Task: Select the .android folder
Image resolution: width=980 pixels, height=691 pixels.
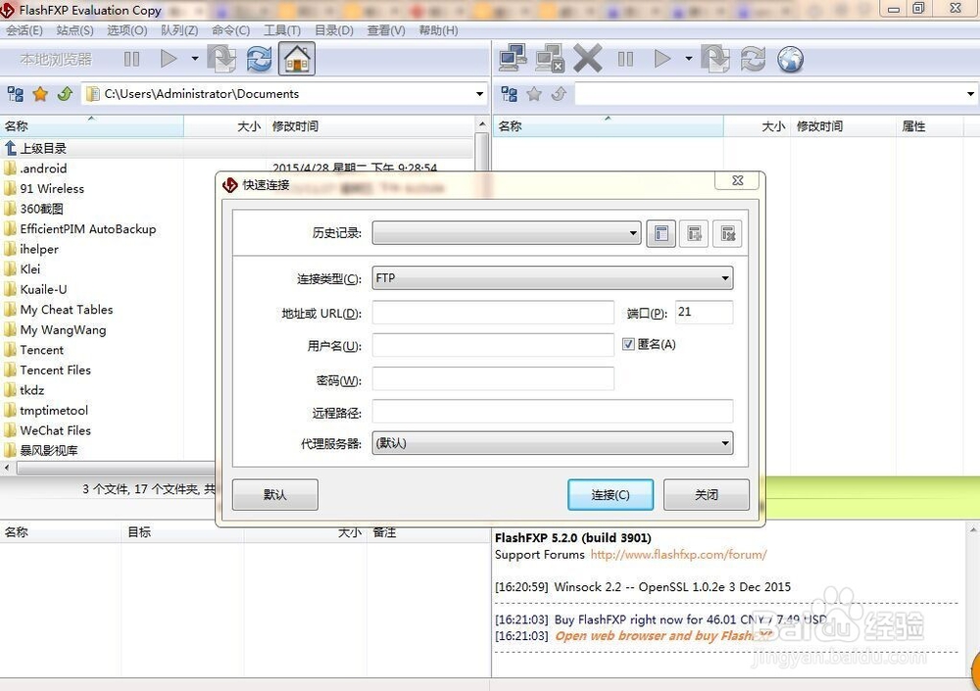Action: [43, 169]
